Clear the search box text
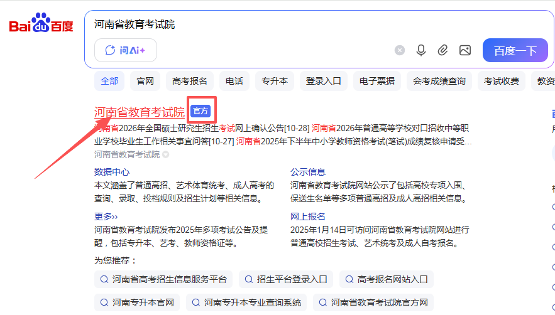The image size is (555, 315). point(400,51)
